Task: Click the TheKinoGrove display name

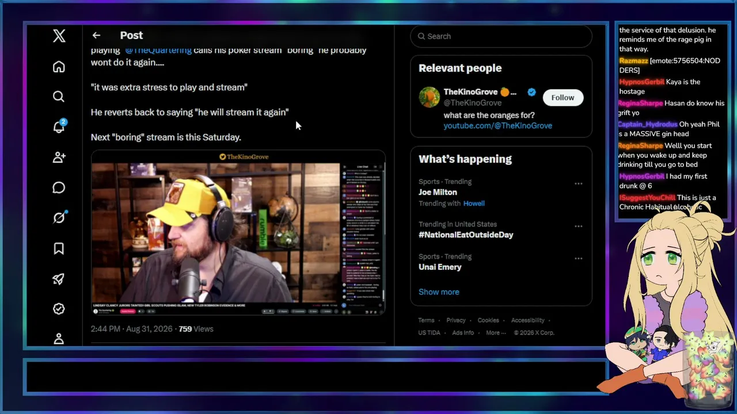Action: (x=480, y=92)
